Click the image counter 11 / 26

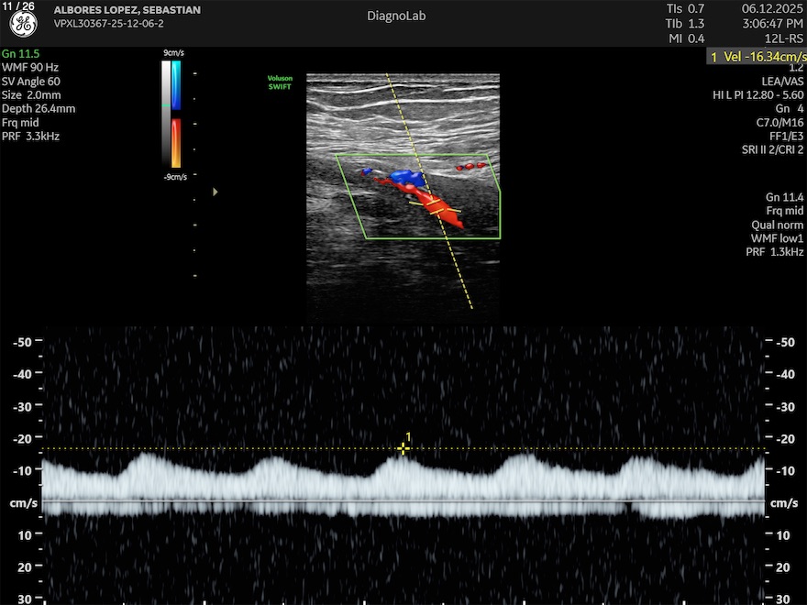[18, 6]
